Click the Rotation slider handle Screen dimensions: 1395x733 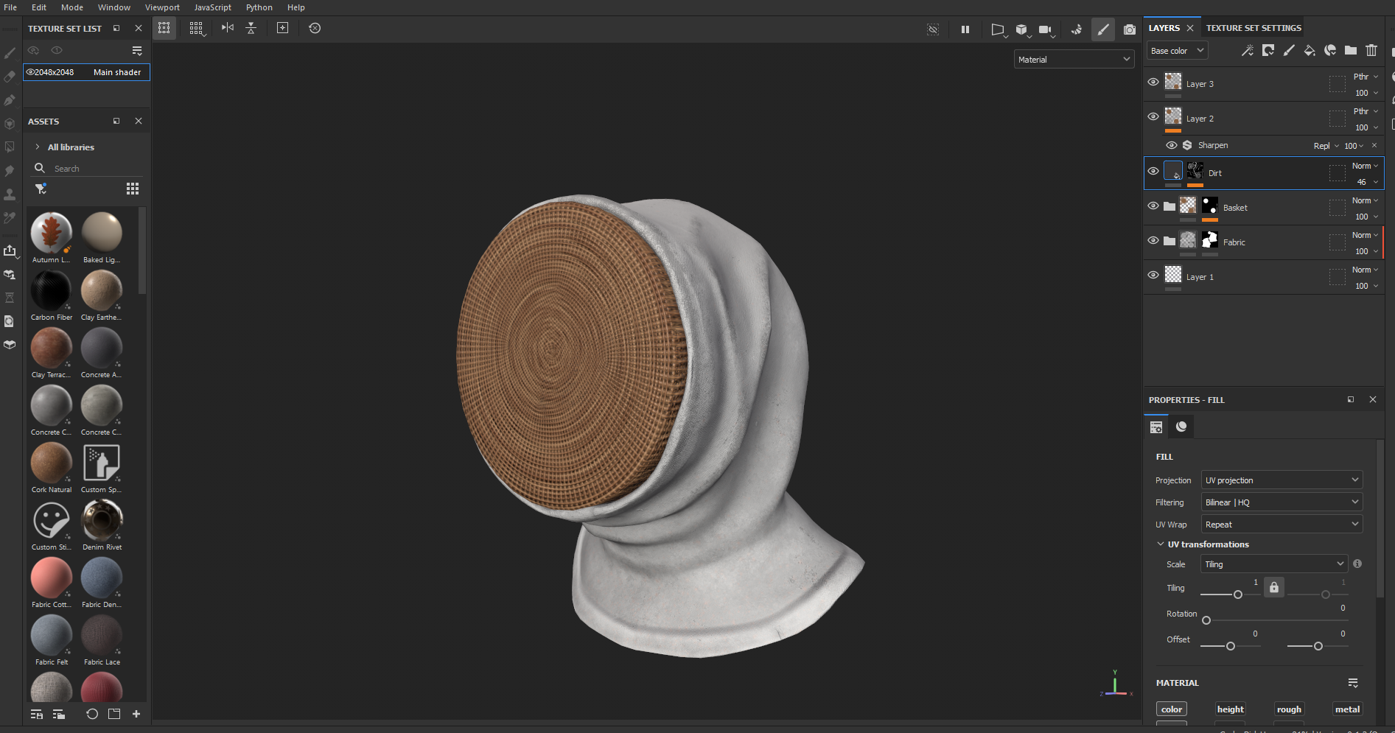[1206, 620]
